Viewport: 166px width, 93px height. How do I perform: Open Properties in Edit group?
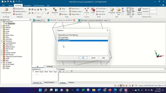(112, 11)
